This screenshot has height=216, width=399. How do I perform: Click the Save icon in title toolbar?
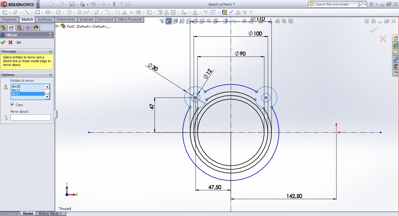pos(72,4)
